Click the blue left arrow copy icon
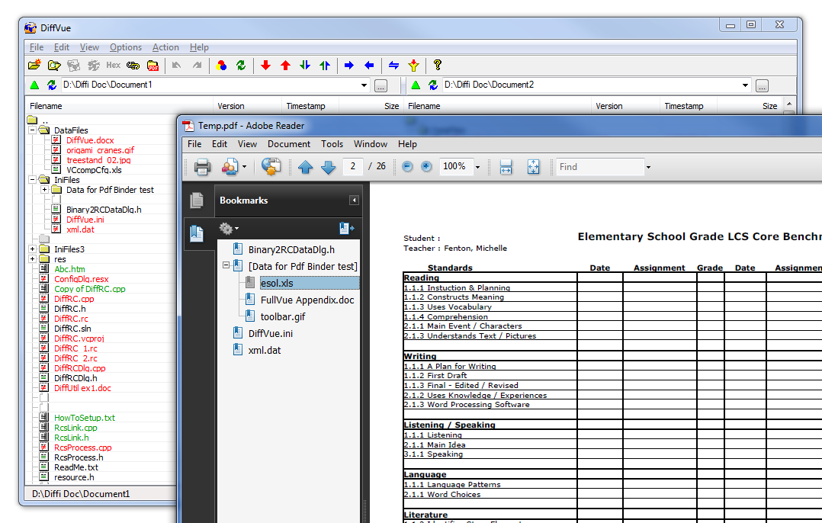The height and width of the screenshot is (523, 822). pos(369,65)
